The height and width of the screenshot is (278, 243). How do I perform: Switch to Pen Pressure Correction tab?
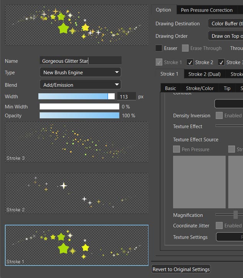[207, 10]
